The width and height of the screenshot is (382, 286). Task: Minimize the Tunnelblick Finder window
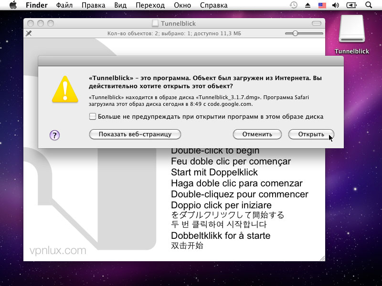coord(41,23)
